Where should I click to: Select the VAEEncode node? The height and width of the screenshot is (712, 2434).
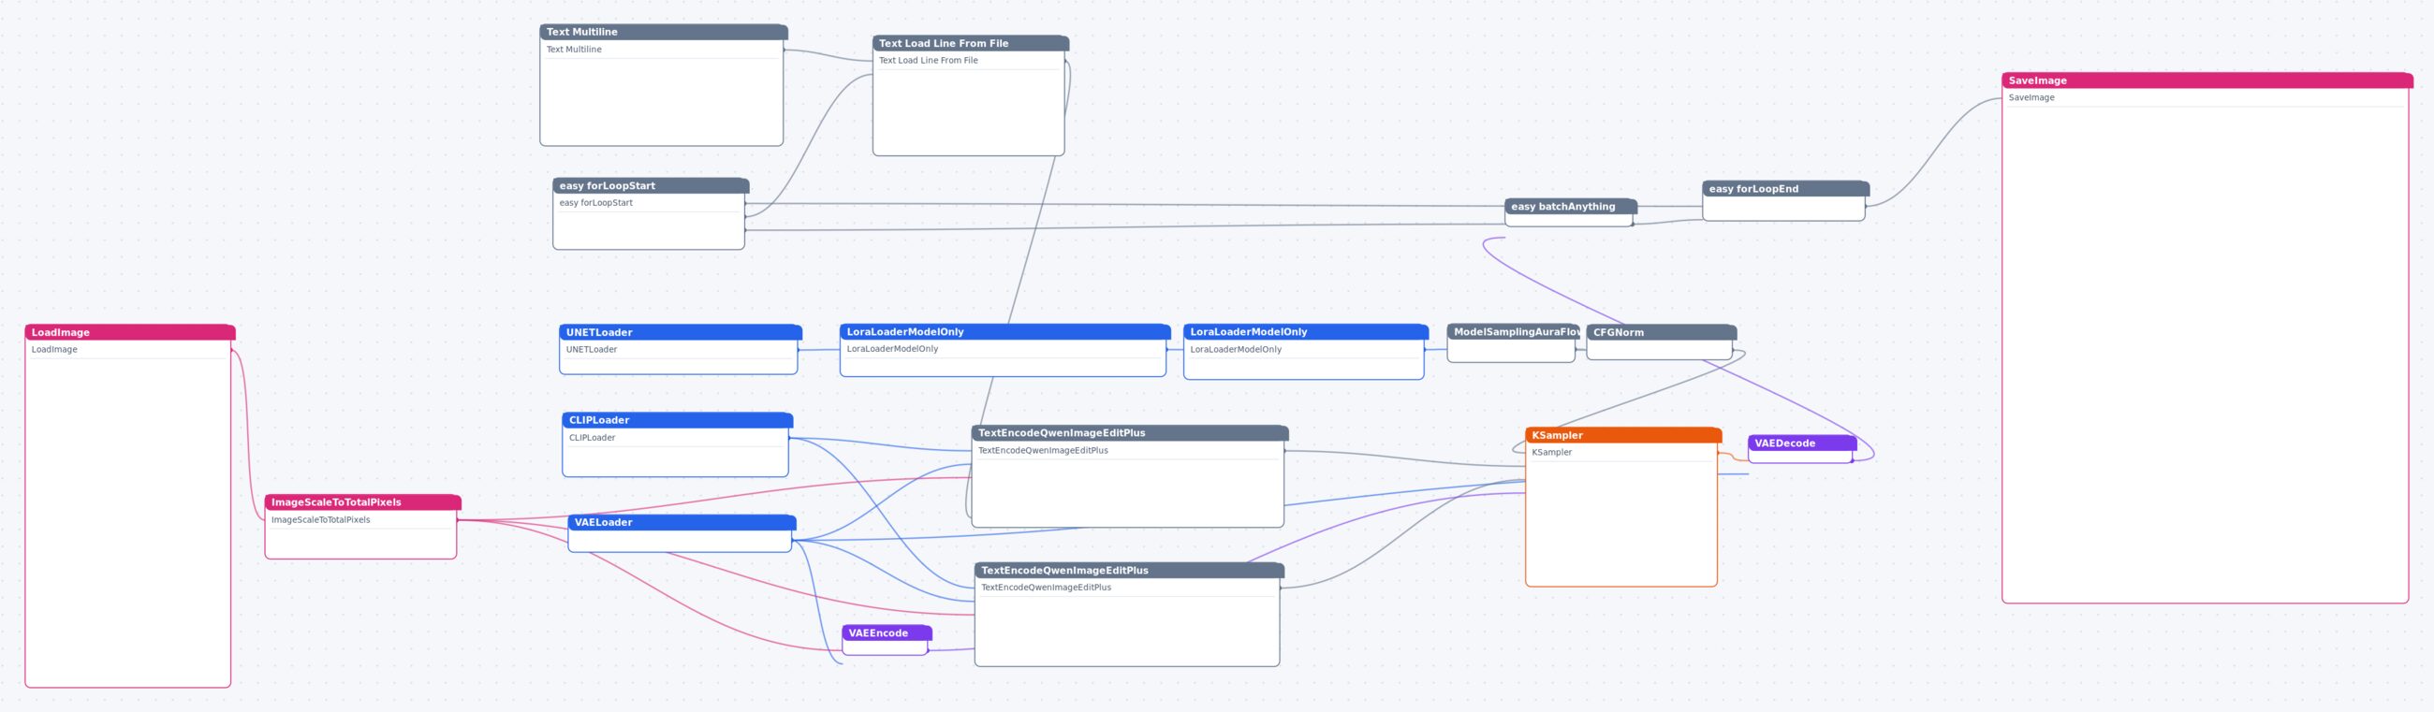click(x=887, y=640)
